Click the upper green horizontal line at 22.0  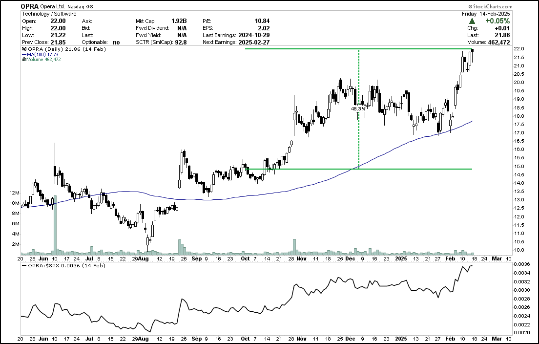357,49
